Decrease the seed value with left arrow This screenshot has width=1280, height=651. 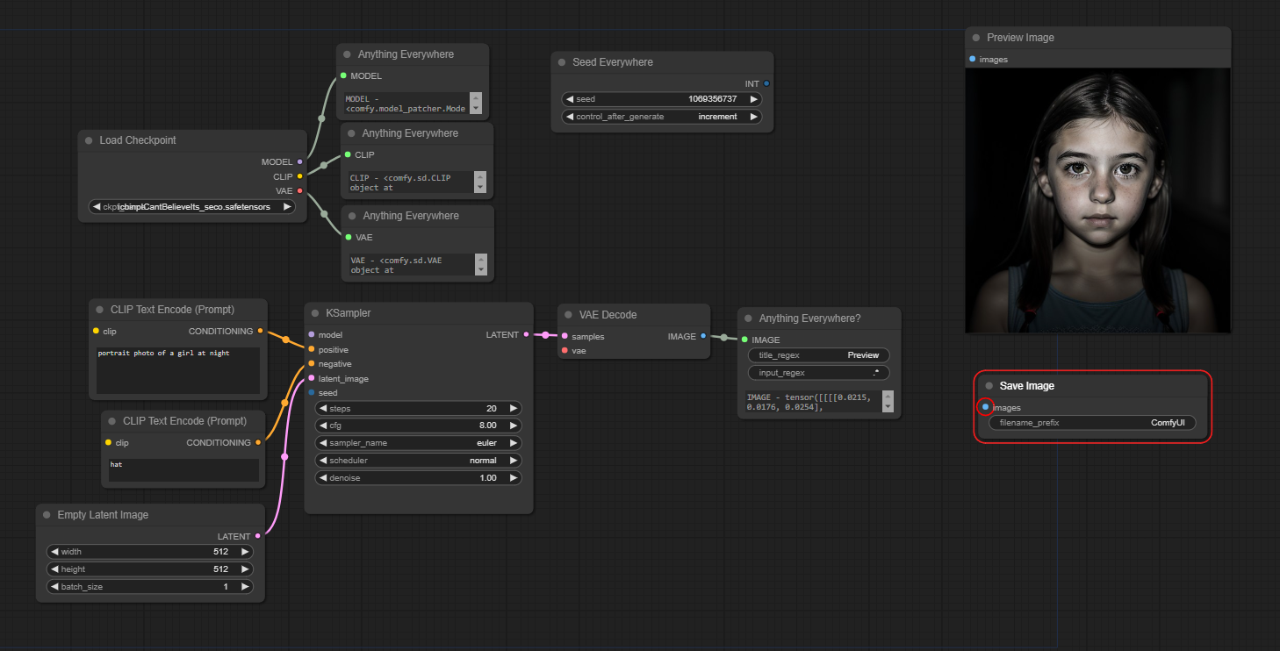570,99
